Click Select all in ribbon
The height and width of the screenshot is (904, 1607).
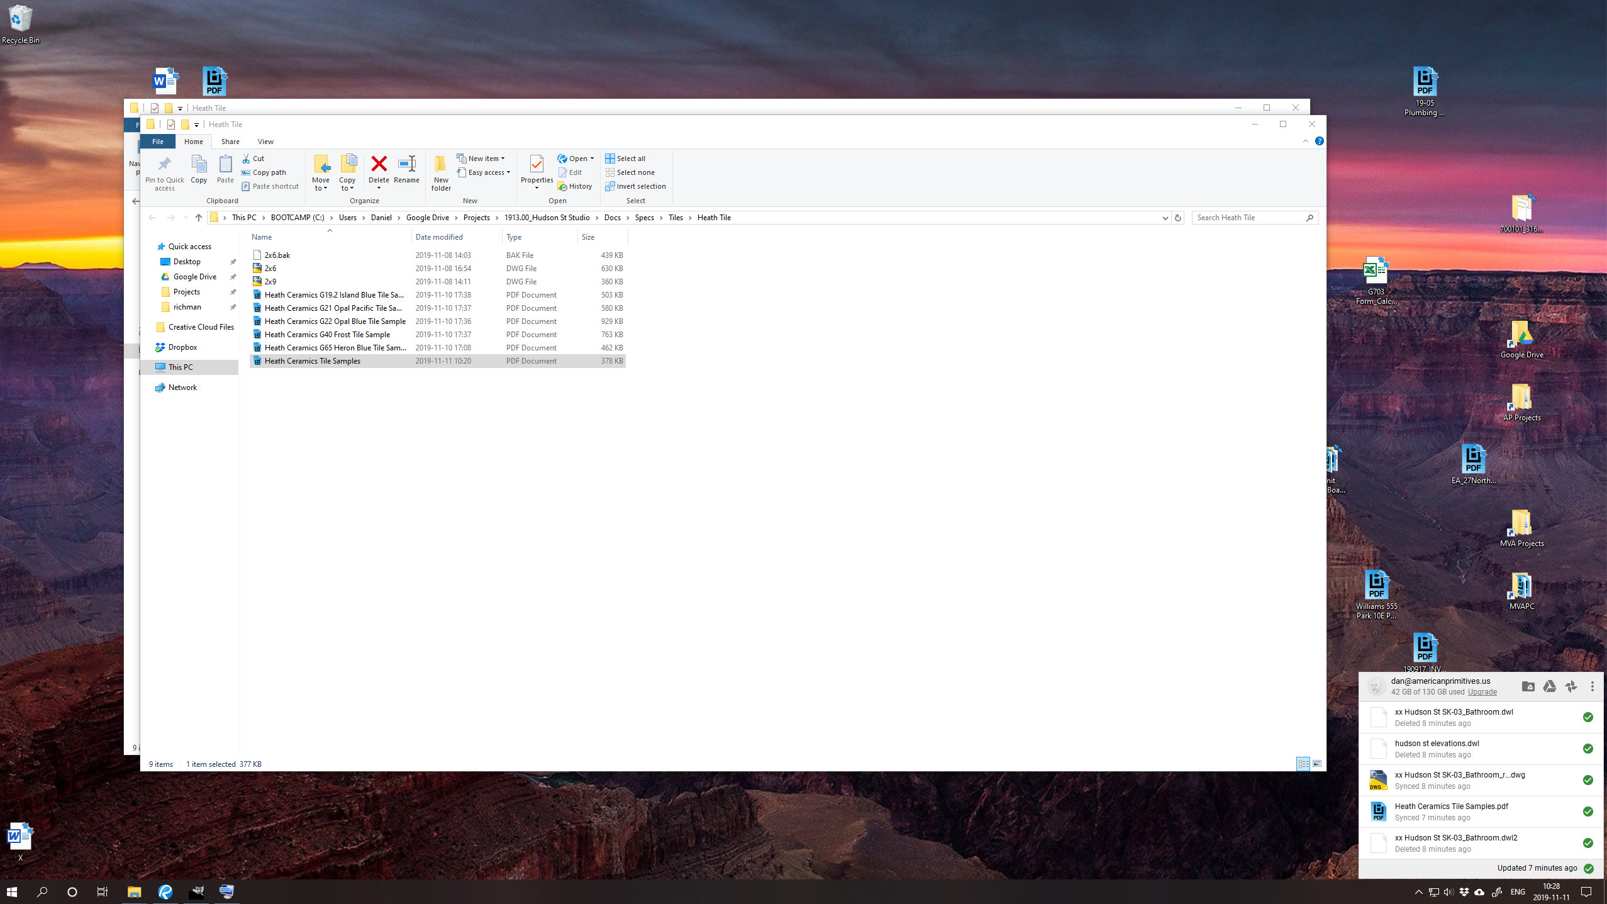point(625,159)
